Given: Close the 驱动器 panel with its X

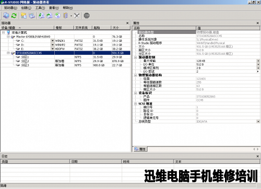Looking at the screenshot, I should pyautogui.click(x=127, y=23).
